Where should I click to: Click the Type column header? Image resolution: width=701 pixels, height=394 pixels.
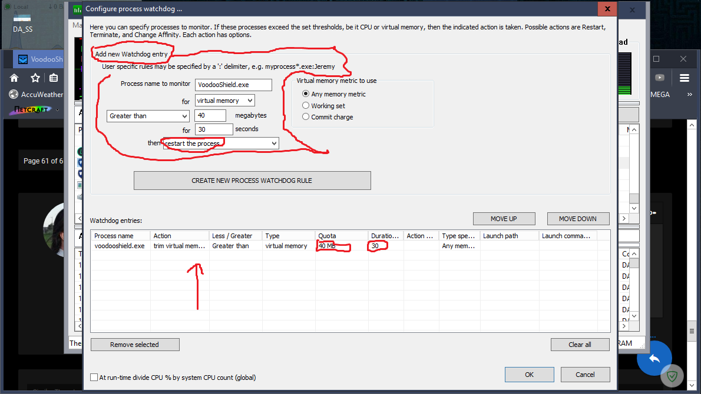coord(289,236)
